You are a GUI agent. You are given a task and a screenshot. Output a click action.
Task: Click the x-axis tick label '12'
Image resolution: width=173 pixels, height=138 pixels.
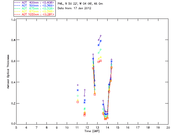click(x=87, y=127)
